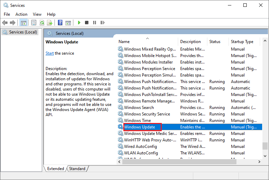Select Windows Perception Simul... row

190,75
